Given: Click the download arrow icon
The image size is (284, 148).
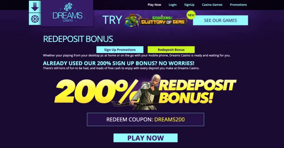Looking at the screenshot, I should coord(35,7).
